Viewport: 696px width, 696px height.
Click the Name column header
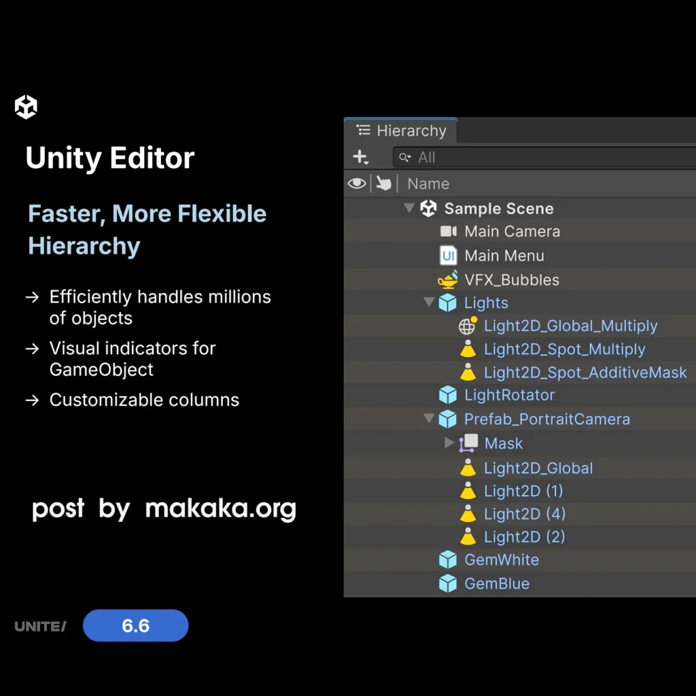click(x=428, y=184)
